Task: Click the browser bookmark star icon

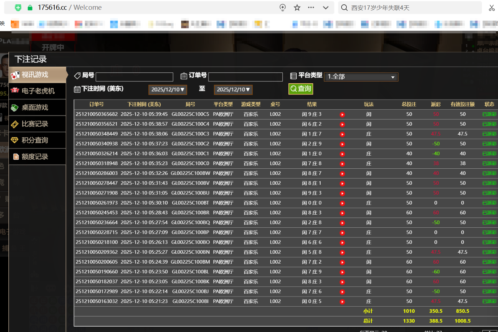Action: point(297,8)
